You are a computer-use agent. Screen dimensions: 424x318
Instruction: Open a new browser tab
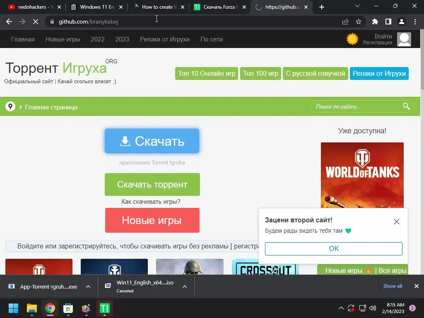[321, 7]
